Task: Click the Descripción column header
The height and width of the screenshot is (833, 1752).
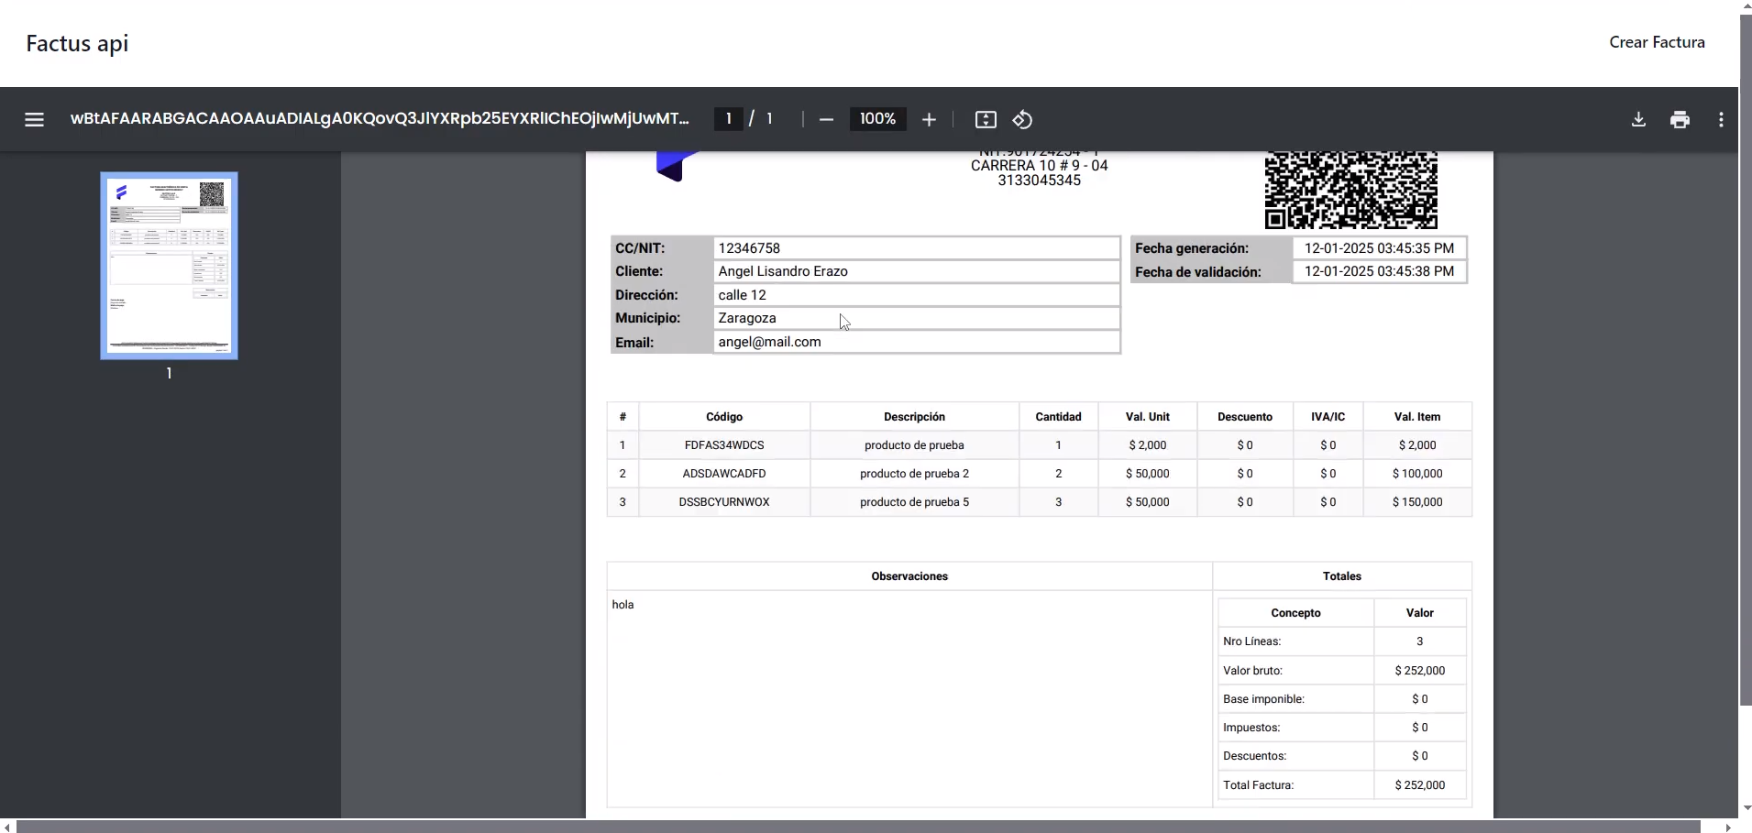Action: click(914, 417)
